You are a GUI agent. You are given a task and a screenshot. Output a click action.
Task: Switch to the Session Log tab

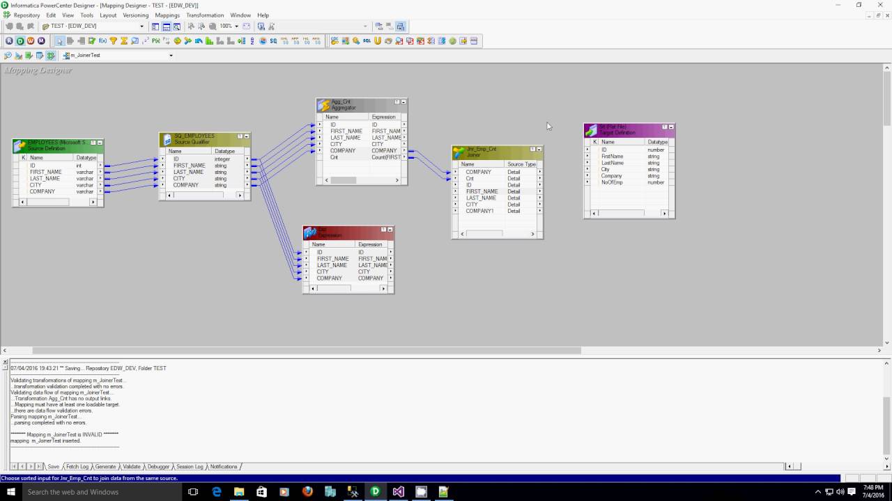coord(190,466)
